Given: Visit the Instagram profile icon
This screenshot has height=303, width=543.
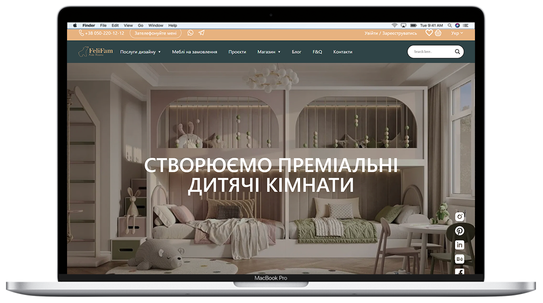Looking at the screenshot, I should click(x=460, y=217).
